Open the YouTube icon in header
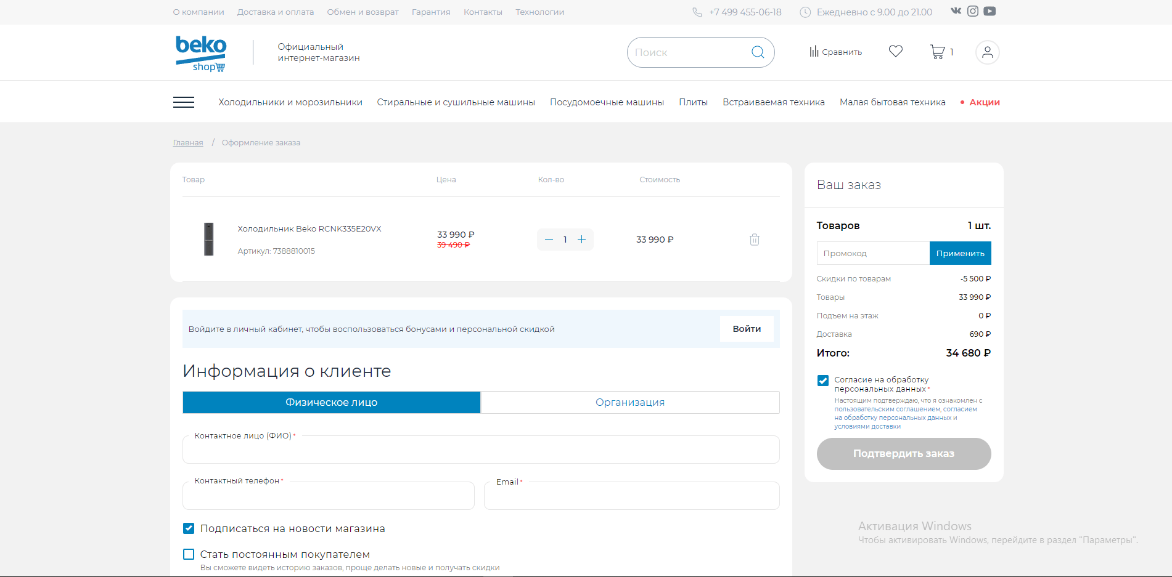The width and height of the screenshot is (1172, 577). click(990, 11)
